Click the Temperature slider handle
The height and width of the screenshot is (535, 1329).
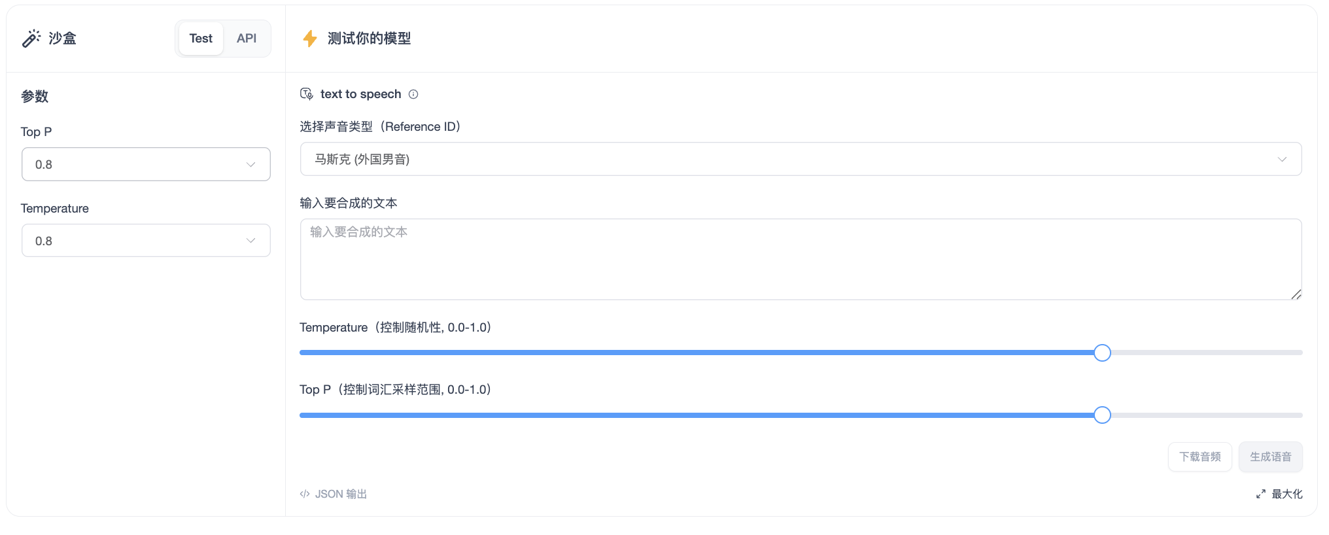point(1102,353)
